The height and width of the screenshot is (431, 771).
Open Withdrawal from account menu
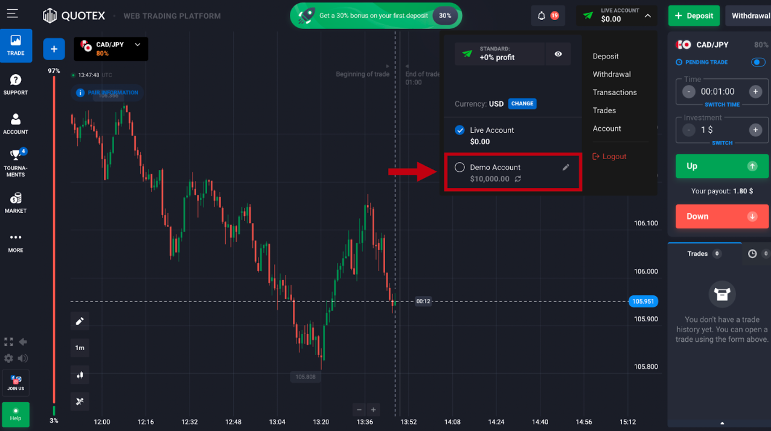pos(612,74)
